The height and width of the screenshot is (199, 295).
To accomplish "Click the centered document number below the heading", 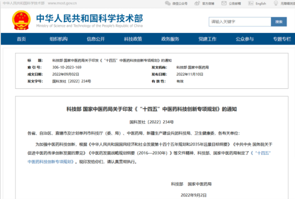I will point(152,122).
